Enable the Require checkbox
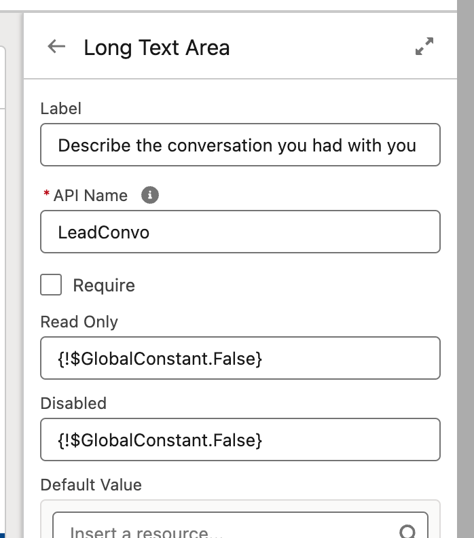The width and height of the screenshot is (474, 538). tap(51, 285)
